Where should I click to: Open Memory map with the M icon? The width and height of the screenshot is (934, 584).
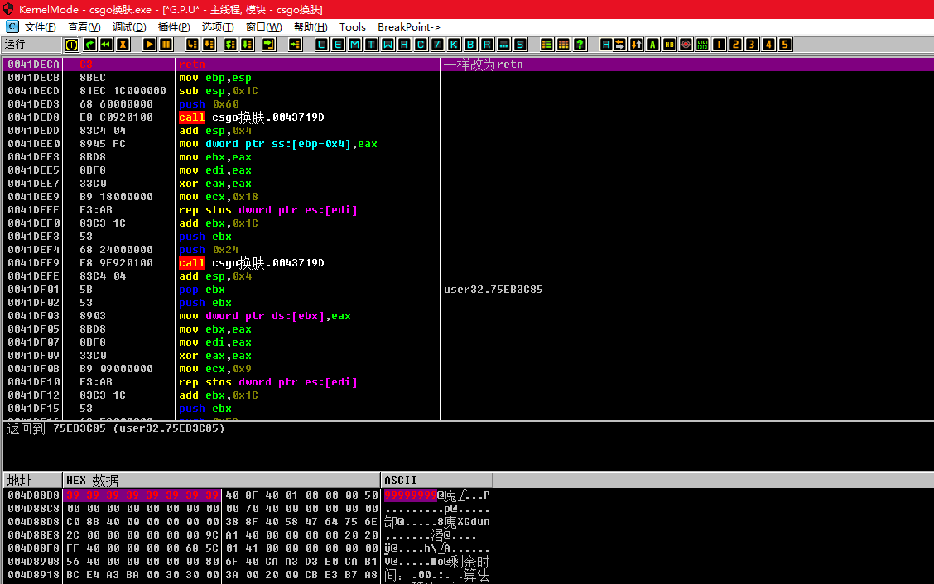click(355, 45)
